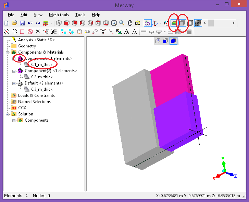Image resolution: width=249 pixels, height=202 pixels.
Task: Toggle the half-blue cube in viewport toolbar
Action: point(165,41)
